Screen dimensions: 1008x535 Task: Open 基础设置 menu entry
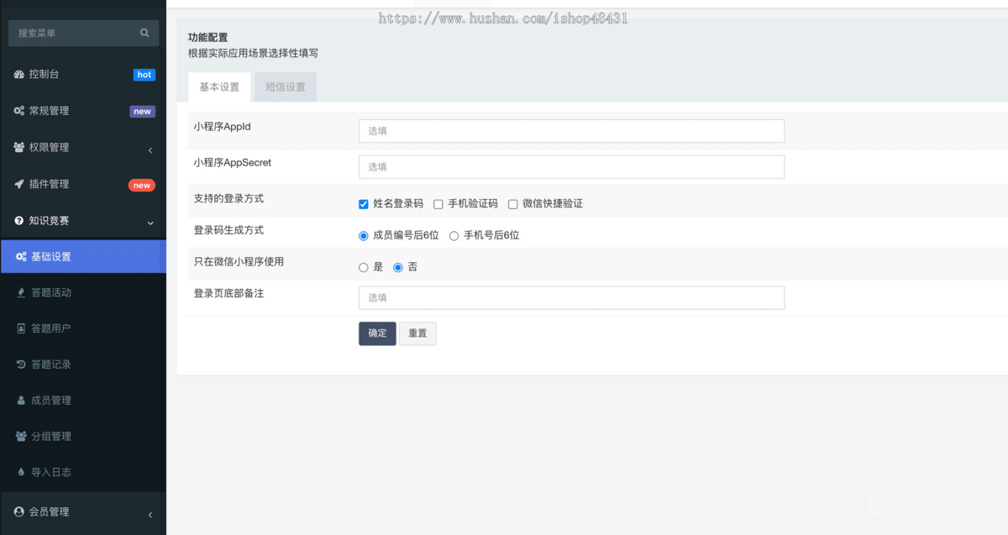coord(83,256)
